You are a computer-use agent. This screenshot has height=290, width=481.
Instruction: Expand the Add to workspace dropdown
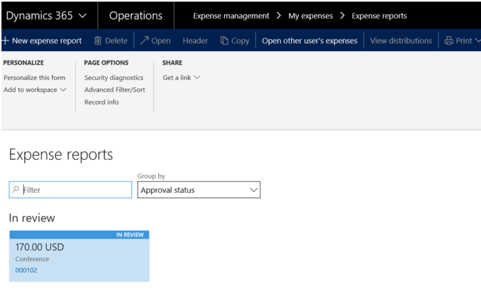click(63, 90)
